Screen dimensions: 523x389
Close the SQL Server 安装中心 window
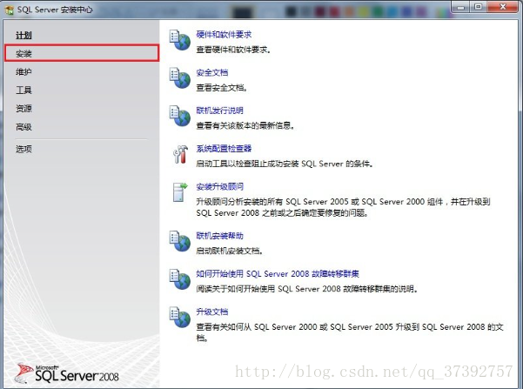tap(503, 7)
